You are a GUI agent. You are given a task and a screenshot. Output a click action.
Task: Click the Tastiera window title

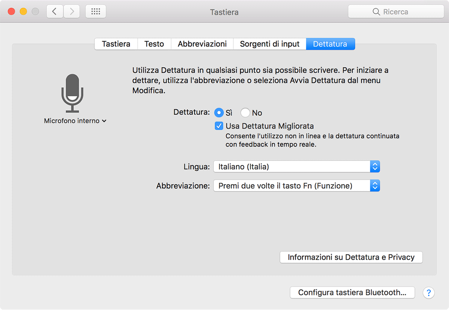[224, 12]
